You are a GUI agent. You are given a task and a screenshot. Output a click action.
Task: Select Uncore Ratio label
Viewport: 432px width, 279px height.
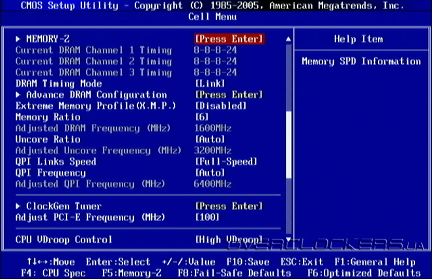[48, 139]
